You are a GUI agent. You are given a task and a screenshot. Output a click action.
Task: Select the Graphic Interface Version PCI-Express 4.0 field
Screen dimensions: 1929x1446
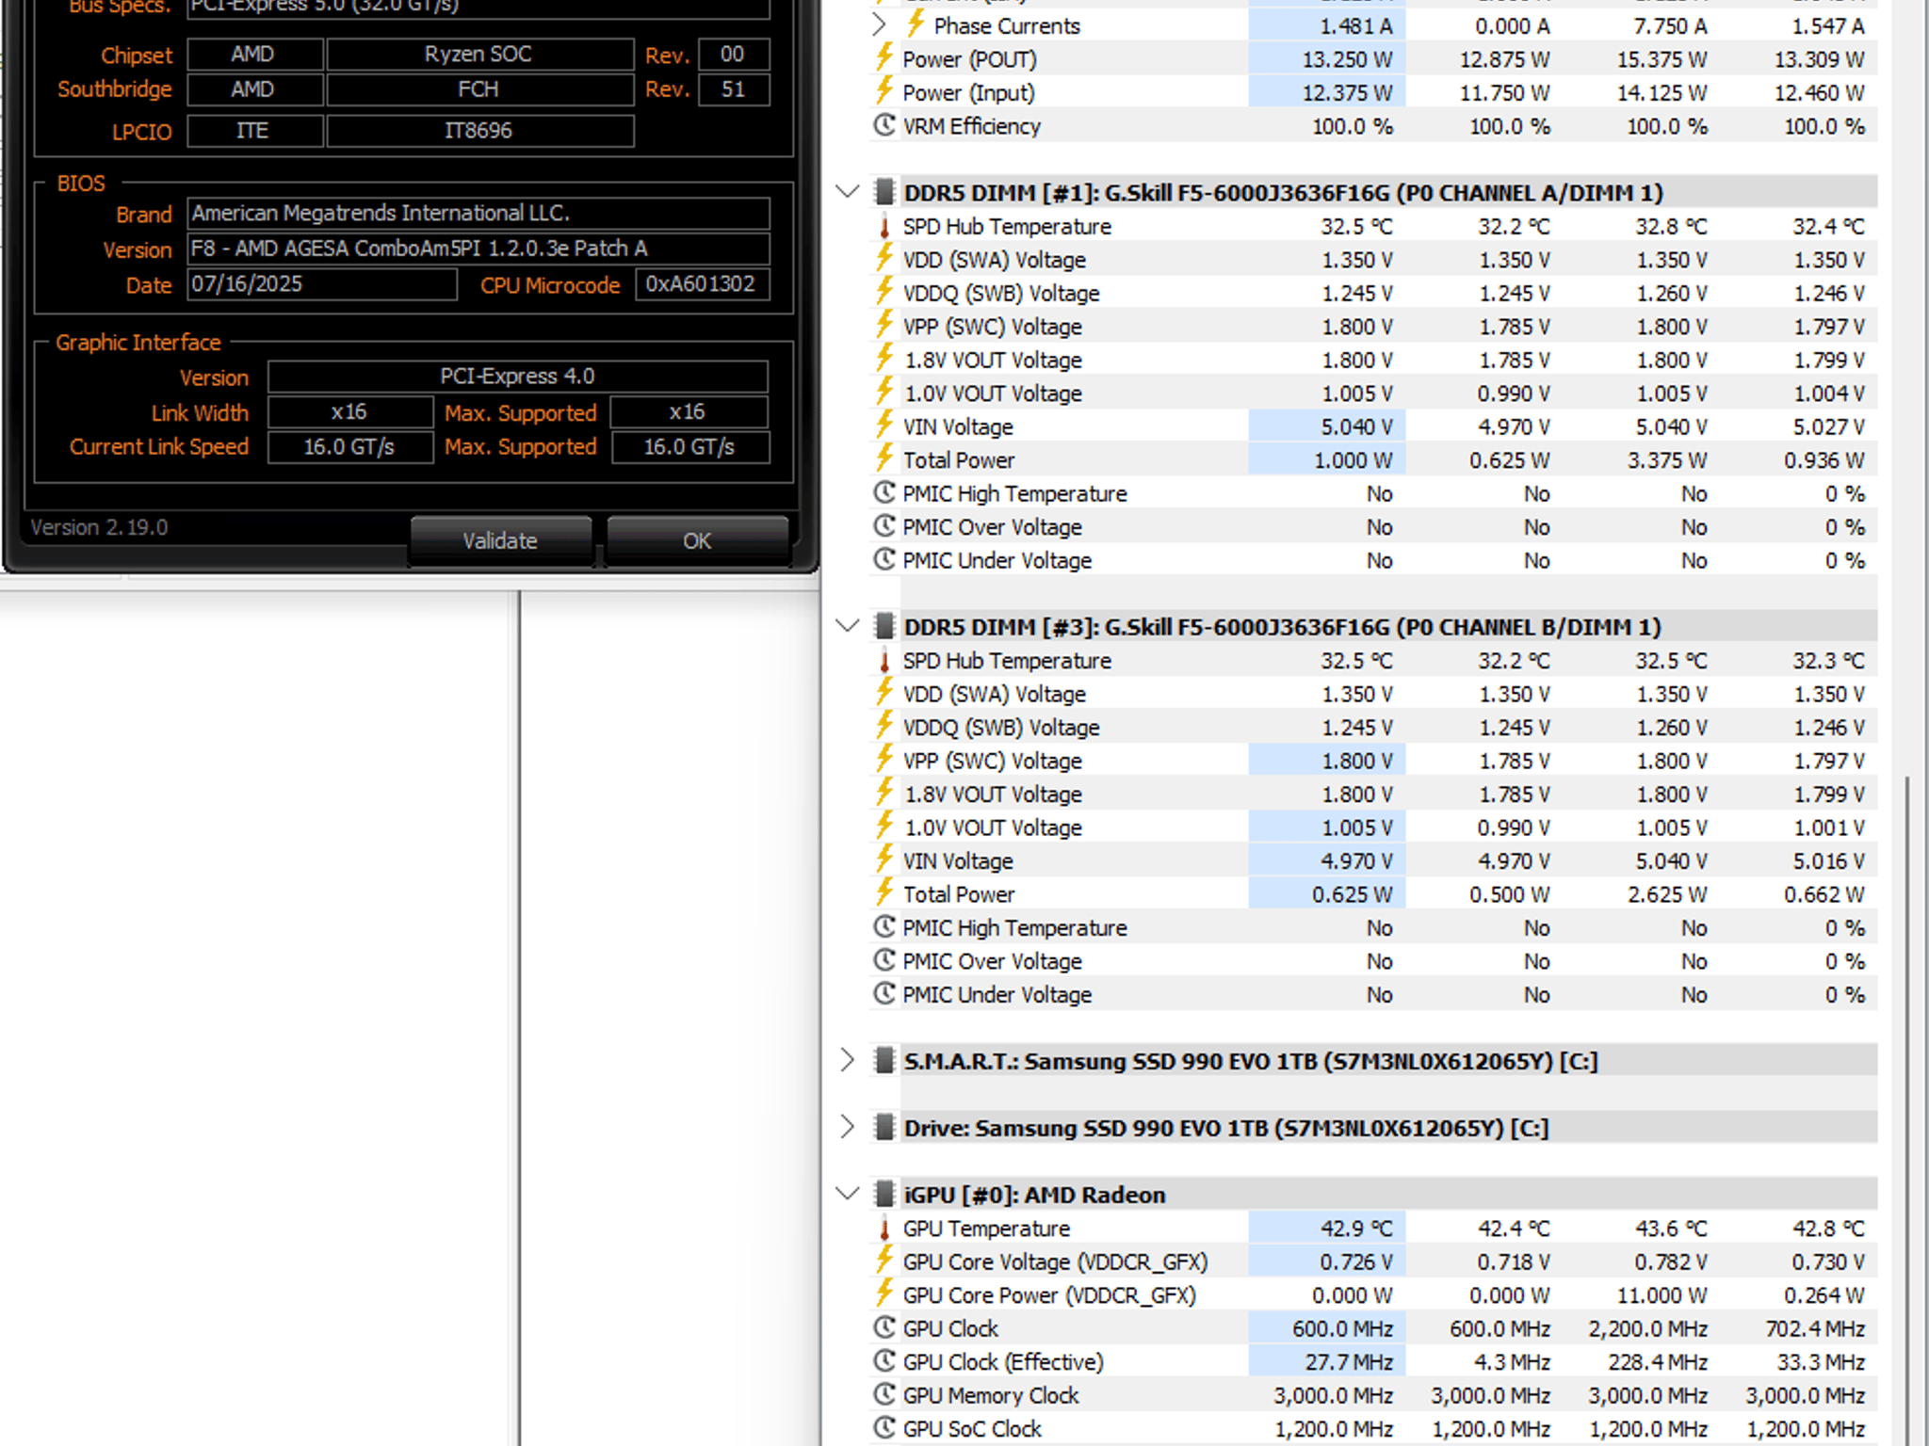518,377
